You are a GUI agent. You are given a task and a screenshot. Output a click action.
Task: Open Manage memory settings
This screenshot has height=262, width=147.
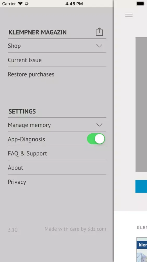coord(57,125)
